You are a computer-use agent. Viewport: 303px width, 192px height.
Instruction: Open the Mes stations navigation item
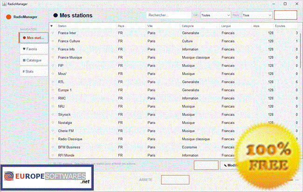34,38
